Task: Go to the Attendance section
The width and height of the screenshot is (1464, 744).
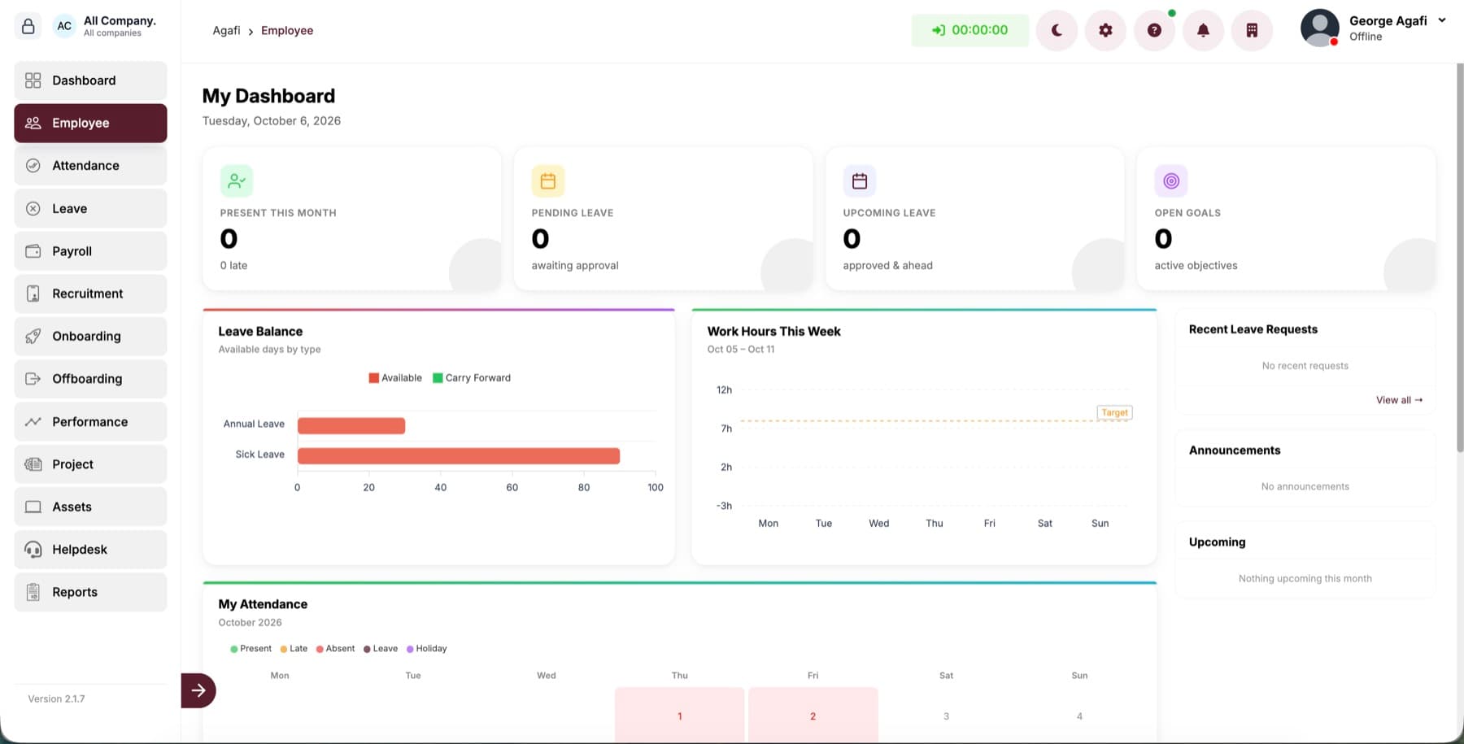Action: (90, 166)
